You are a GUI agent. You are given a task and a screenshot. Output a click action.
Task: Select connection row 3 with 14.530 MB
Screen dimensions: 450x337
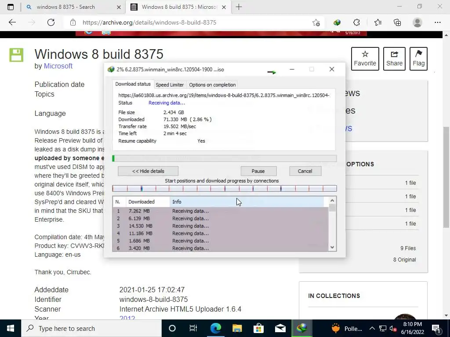point(221,226)
